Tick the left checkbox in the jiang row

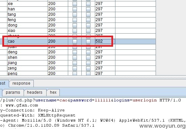pos(75,63)
